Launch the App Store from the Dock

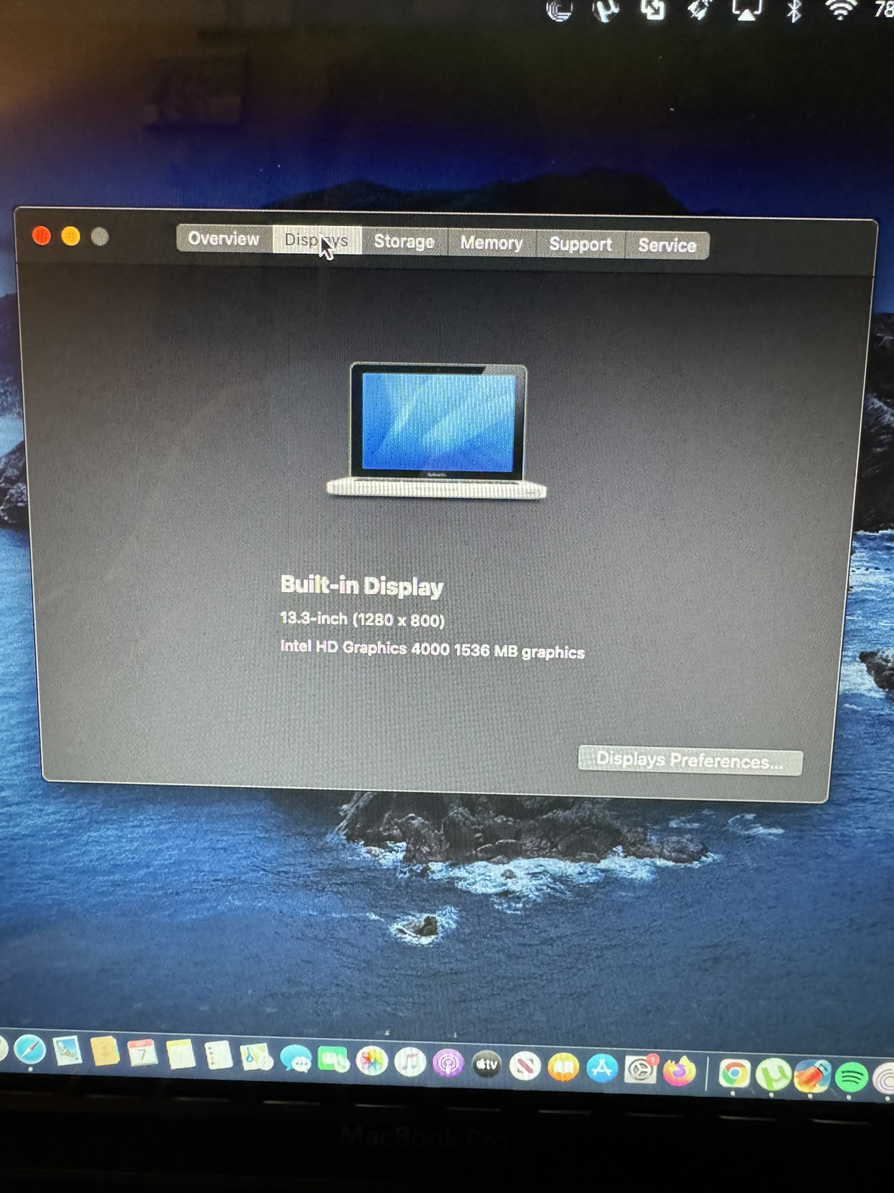pyautogui.click(x=602, y=1069)
